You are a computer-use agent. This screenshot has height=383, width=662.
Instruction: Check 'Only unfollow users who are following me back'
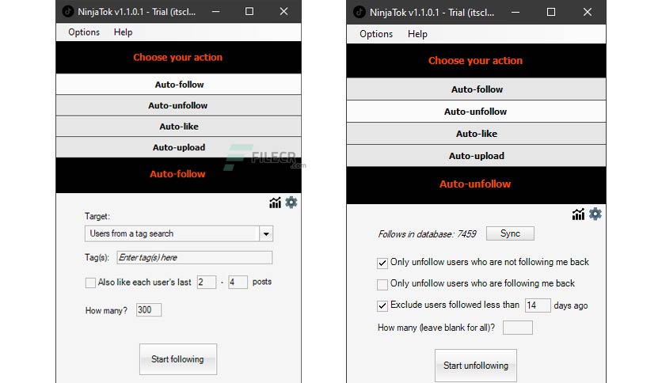pyautogui.click(x=382, y=284)
